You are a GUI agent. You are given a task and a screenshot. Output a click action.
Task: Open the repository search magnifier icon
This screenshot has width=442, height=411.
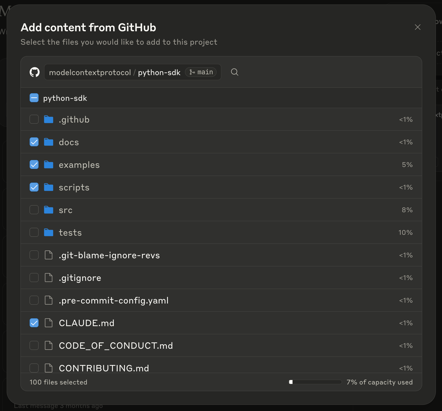pyautogui.click(x=235, y=72)
